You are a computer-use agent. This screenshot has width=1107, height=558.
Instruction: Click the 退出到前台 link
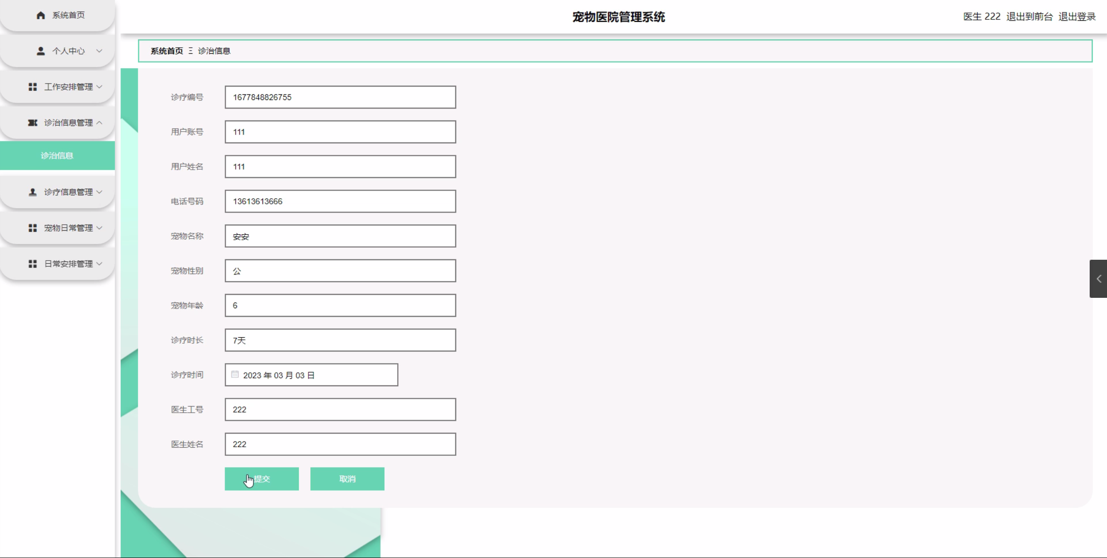tap(1029, 17)
